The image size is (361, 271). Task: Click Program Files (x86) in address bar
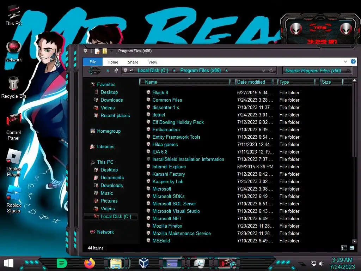pos(200,71)
